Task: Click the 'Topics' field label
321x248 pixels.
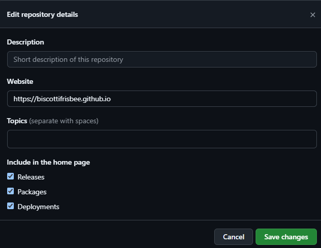Action: 17,121
